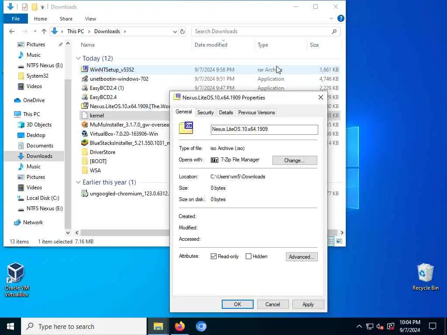
Task: Open the notification center icon
Action: pos(433,326)
